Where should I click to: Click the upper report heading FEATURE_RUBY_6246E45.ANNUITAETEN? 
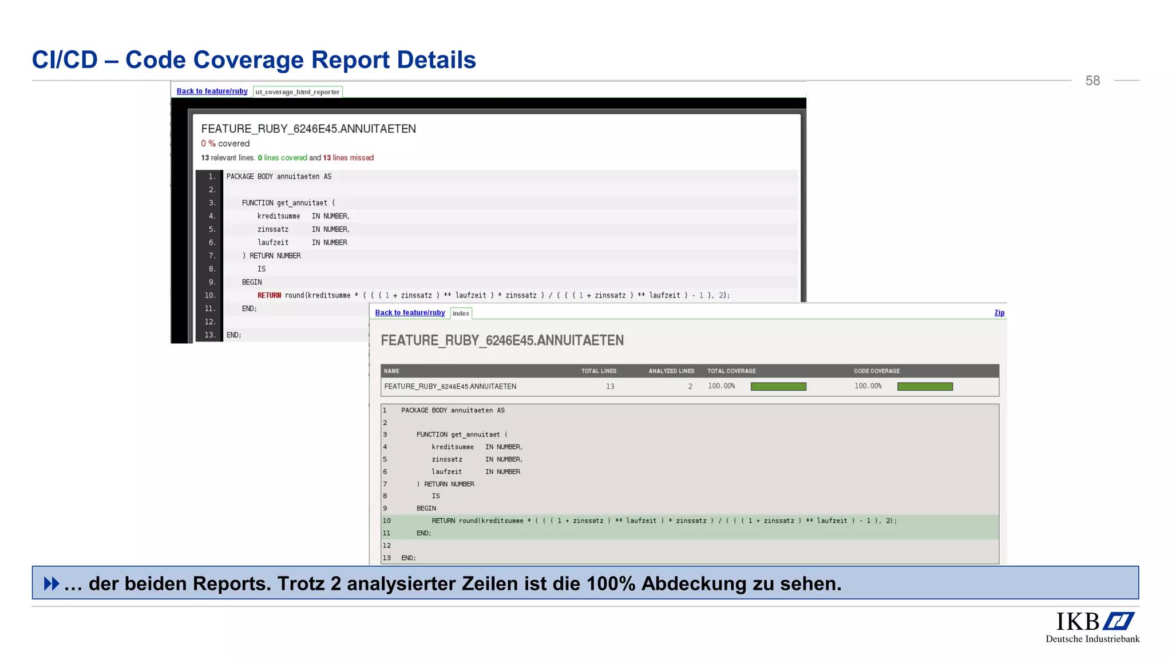[308, 129]
